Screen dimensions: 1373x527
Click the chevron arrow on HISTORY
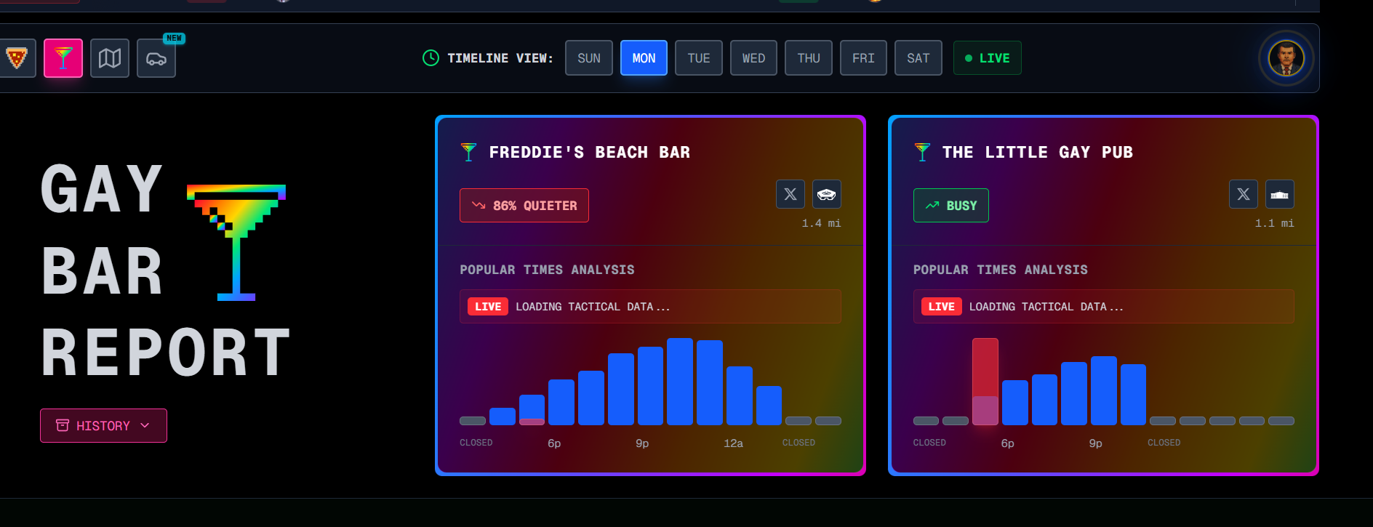coord(145,425)
